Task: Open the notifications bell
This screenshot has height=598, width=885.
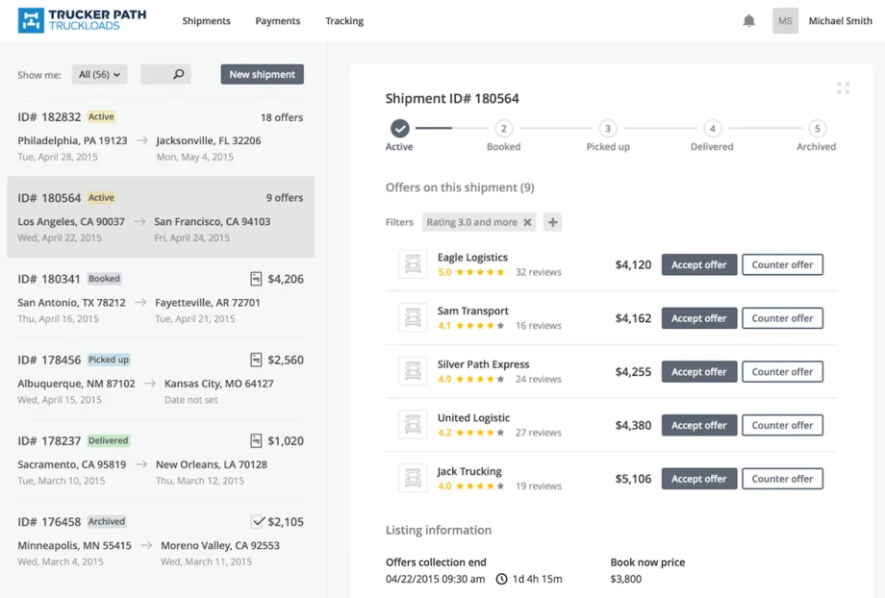Action: [x=748, y=21]
